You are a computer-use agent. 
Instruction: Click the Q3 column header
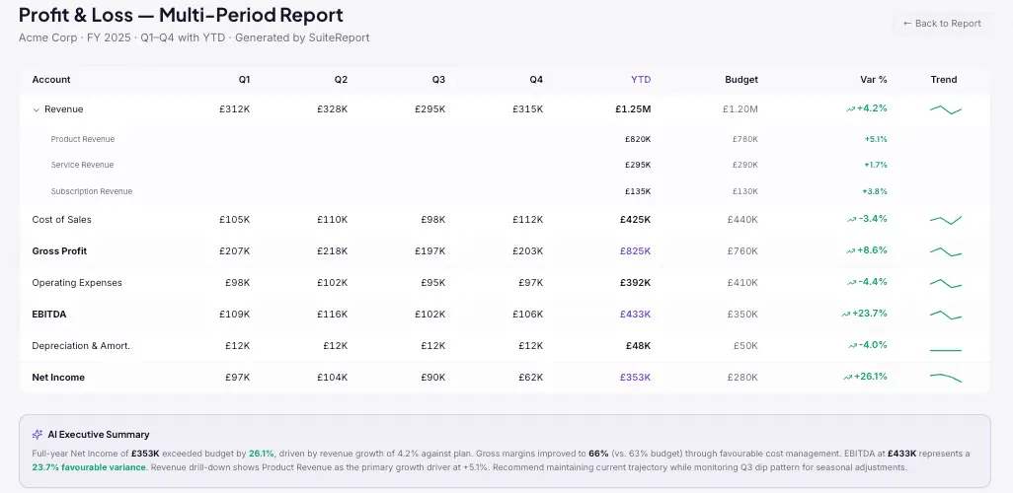pyautogui.click(x=438, y=80)
